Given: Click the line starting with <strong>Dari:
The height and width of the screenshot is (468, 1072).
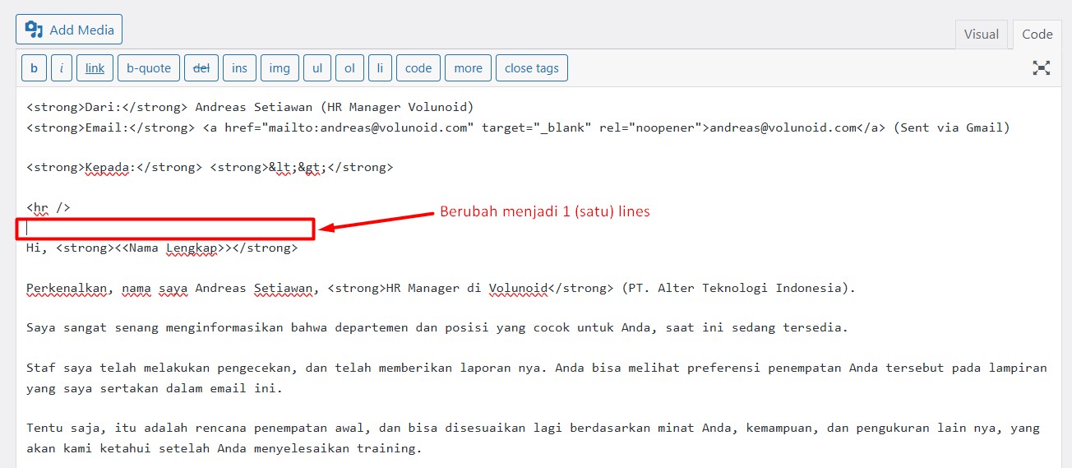Looking at the screenshot, I should [250, 107].
